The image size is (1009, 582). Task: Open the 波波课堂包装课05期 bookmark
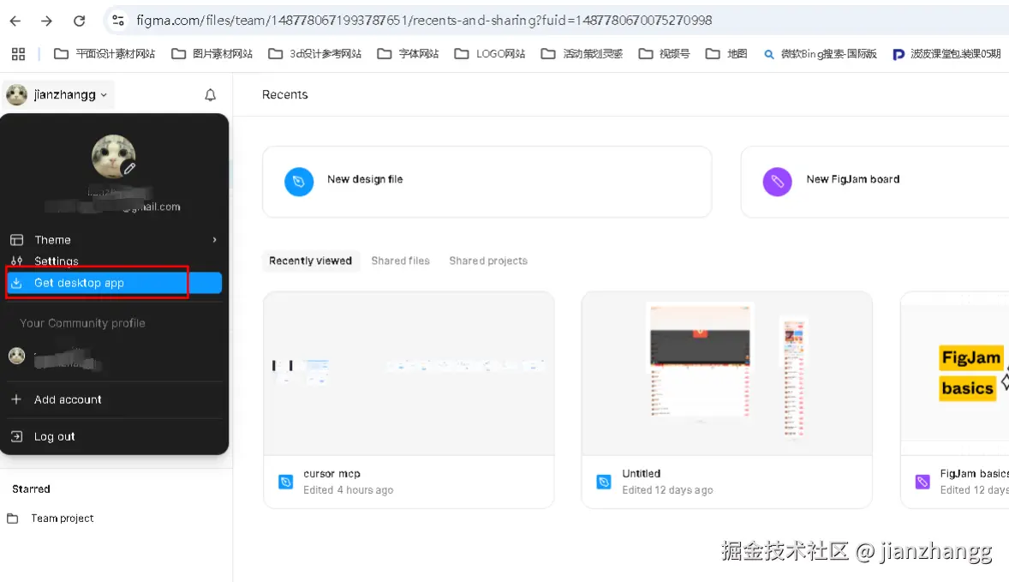tap(946, 54)
